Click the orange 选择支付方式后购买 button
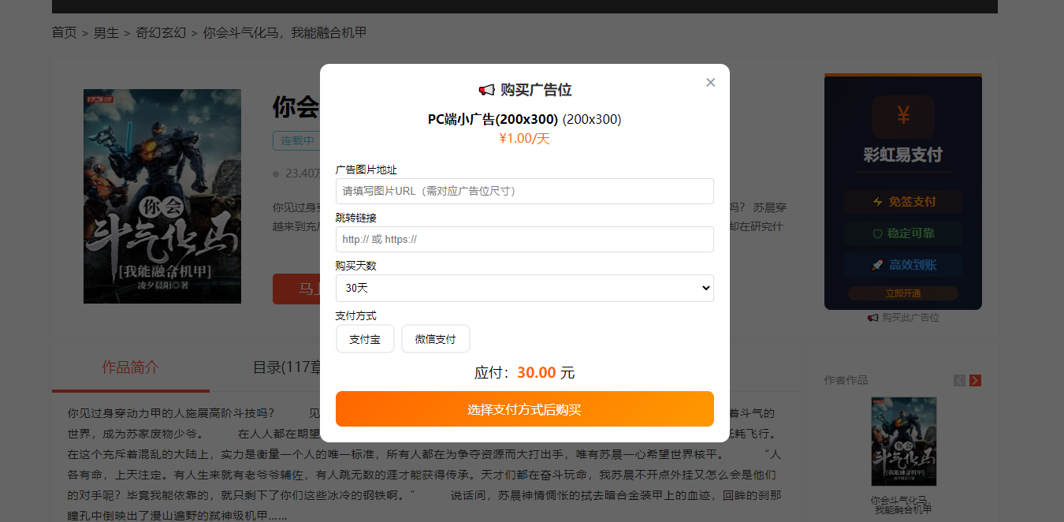The height and width of the screenshot is (522, 1064). click(x=525, y=409)
